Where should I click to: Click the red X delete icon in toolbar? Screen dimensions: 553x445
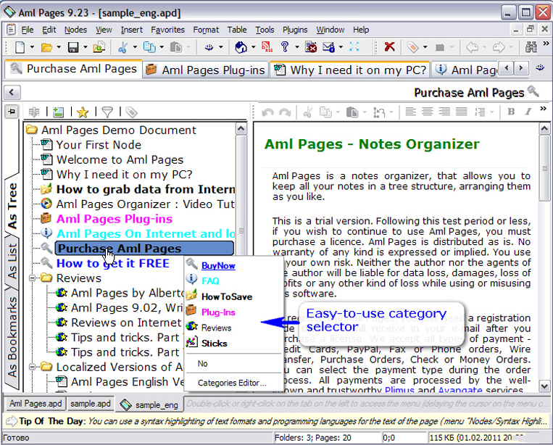(390, 48)
